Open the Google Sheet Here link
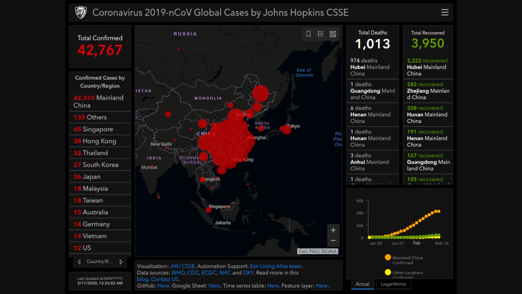This screenshot has height=294, width=522. (214, 286)
